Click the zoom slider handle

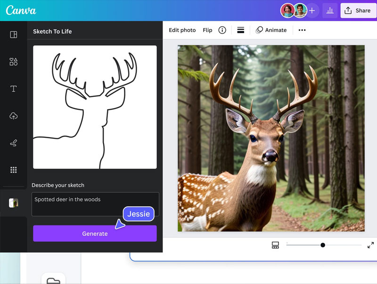[x=323, y=245]
